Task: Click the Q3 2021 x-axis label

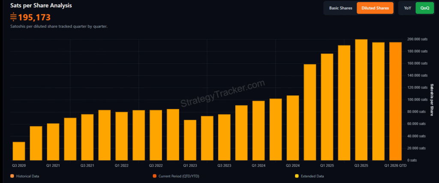Action: (x=87, y=165)
